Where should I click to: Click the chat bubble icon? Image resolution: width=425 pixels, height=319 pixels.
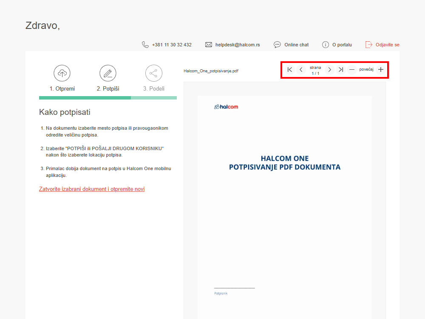pyautogui.click(x=277, y=45)
